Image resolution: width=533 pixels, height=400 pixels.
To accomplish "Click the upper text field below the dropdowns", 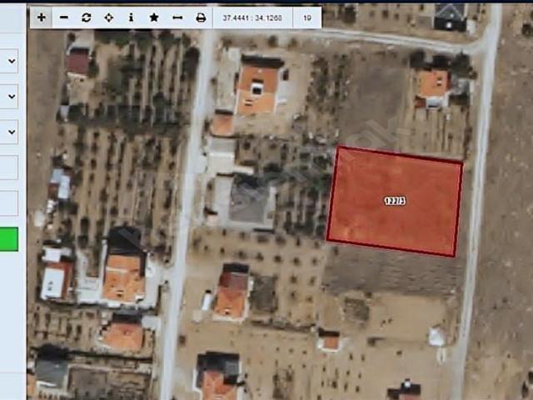I will pos(9,167).
